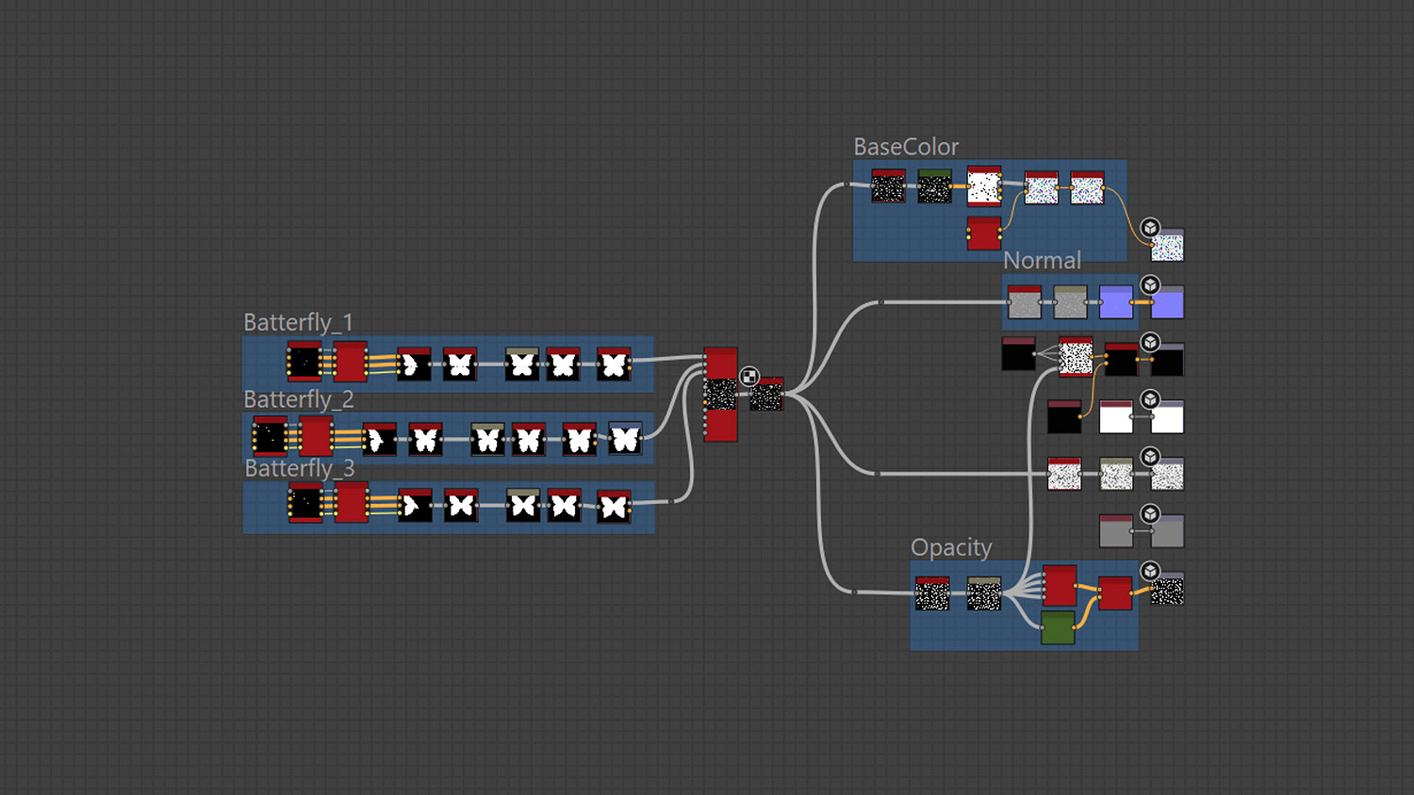Select the last butterfly node in Batterfly_3 frame
This screenshot has height=795, width=1414.
[x=614, y=506]
